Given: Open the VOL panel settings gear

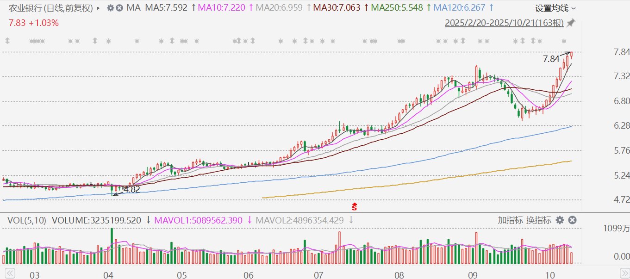Looking at the screenshot, I should coord(560,220).
